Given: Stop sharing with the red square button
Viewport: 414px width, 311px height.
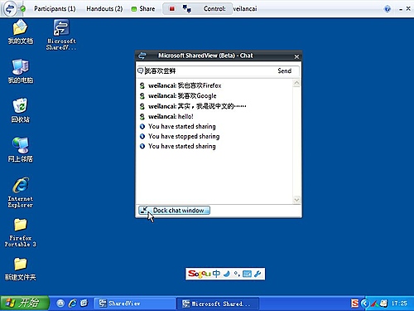Looking at the screenshot, I should (x=172, y=9).
